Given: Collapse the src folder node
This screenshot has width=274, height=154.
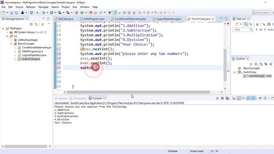Looking at the screenshot, I should [7, 36].
